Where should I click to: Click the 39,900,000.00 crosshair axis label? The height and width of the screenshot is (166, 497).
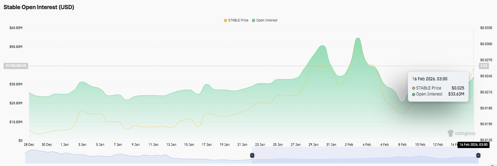point(15,66)
